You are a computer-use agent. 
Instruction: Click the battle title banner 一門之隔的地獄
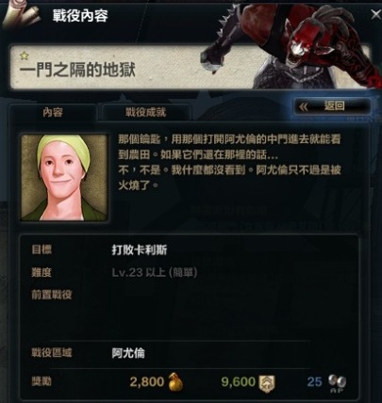tap(77, 70)
